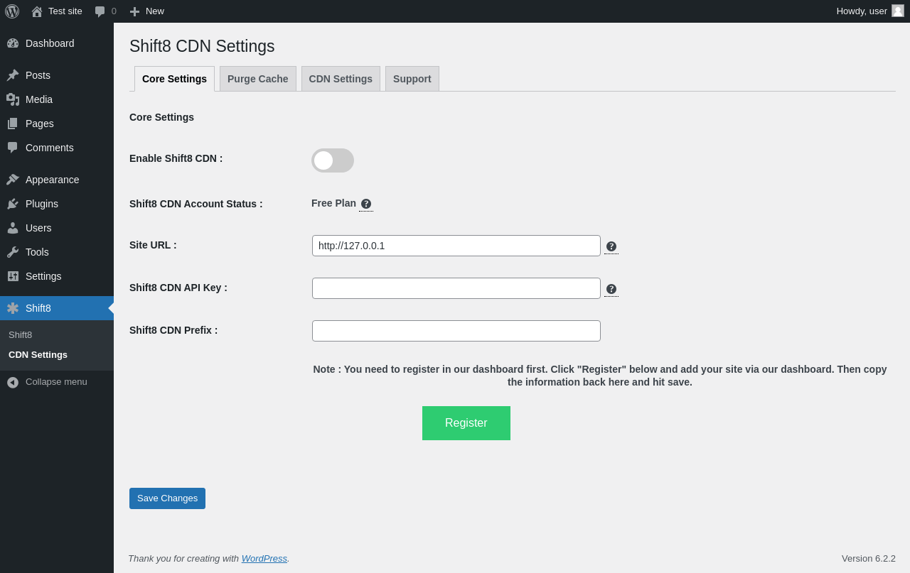
Task: Open the comments bubble icon in admin bar
Action: (100, 11)
